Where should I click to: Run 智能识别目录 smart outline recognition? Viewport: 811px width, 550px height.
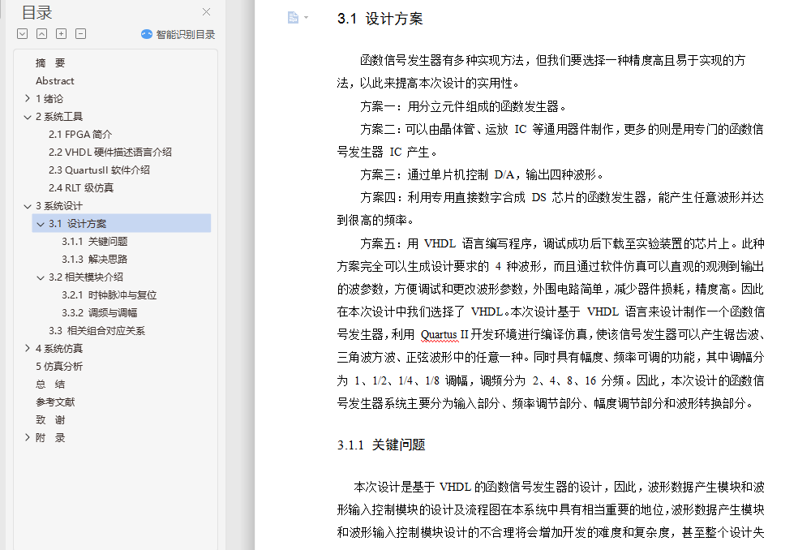point(178,34)
